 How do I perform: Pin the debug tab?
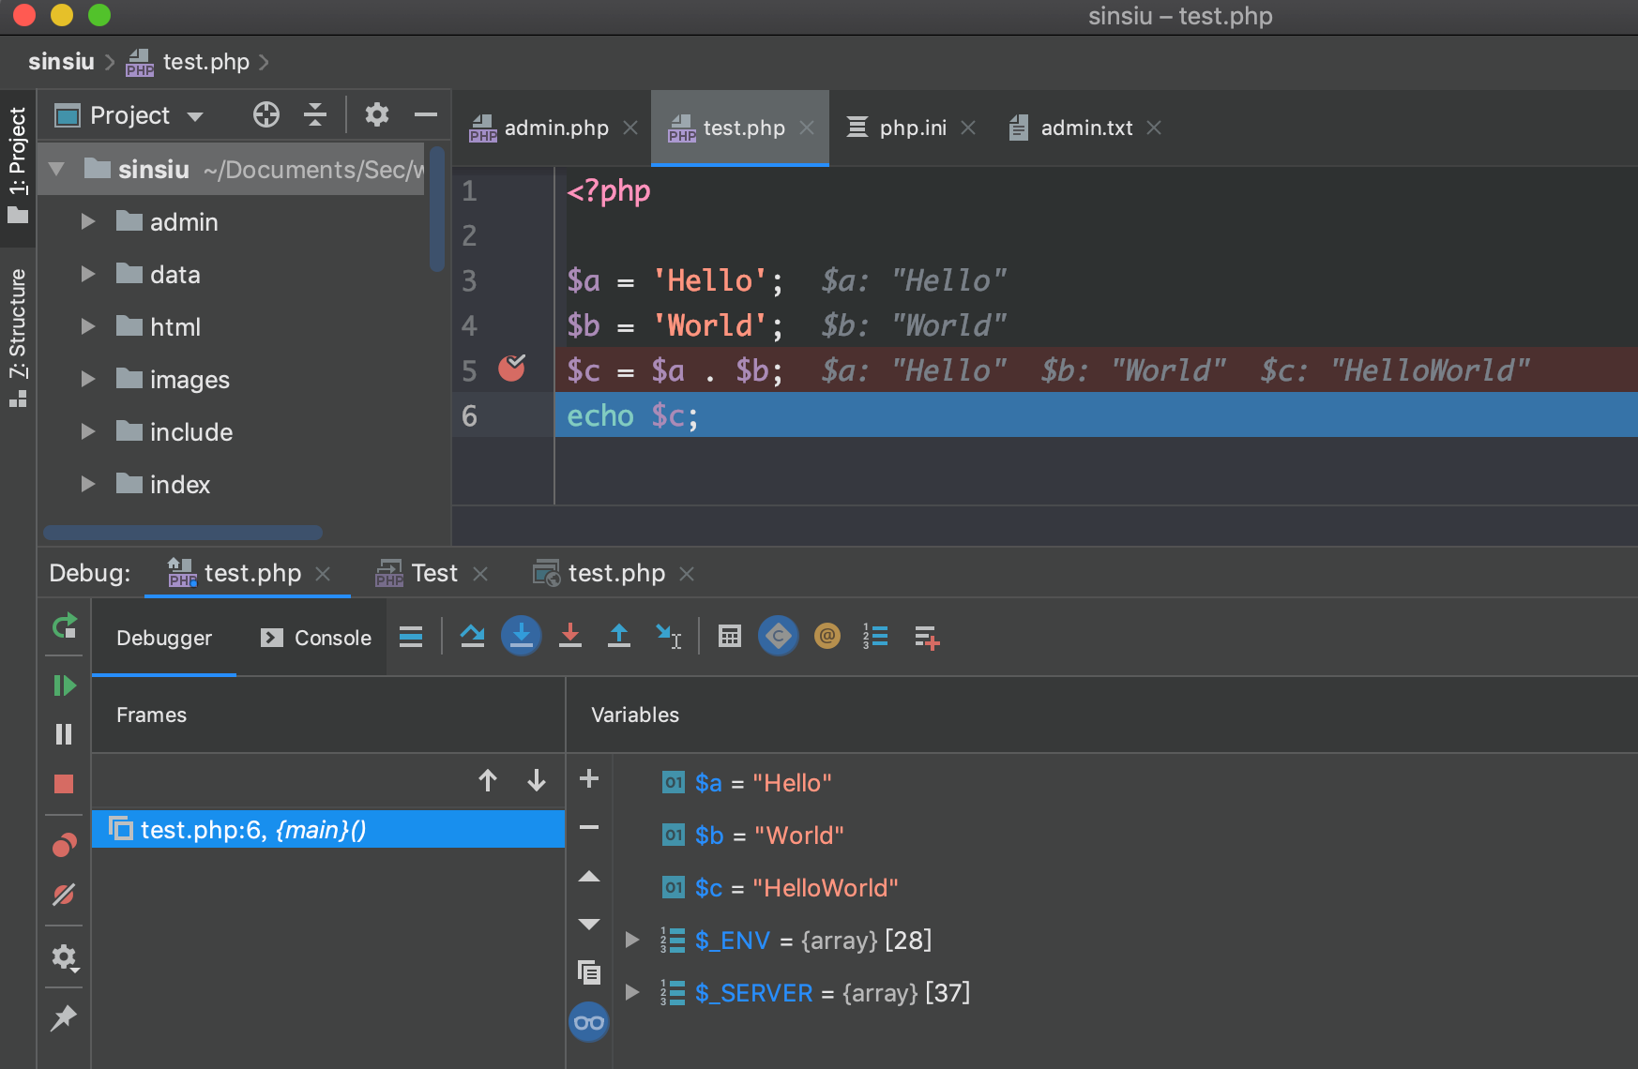coord(64,1017)
